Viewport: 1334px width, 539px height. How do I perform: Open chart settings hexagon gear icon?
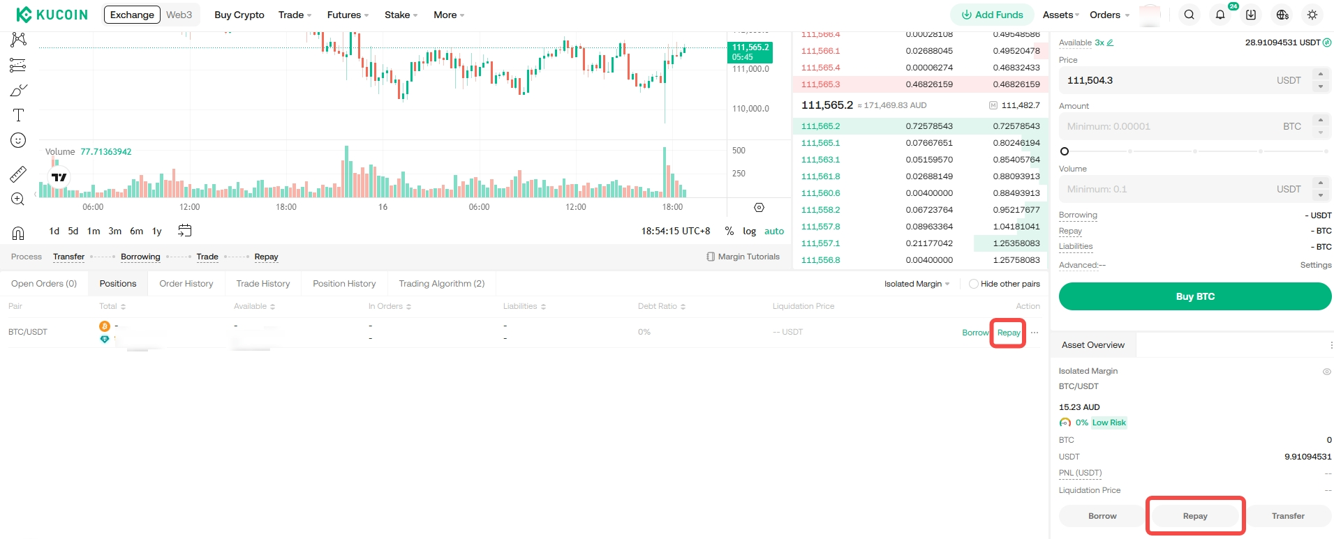pos(759,208)
